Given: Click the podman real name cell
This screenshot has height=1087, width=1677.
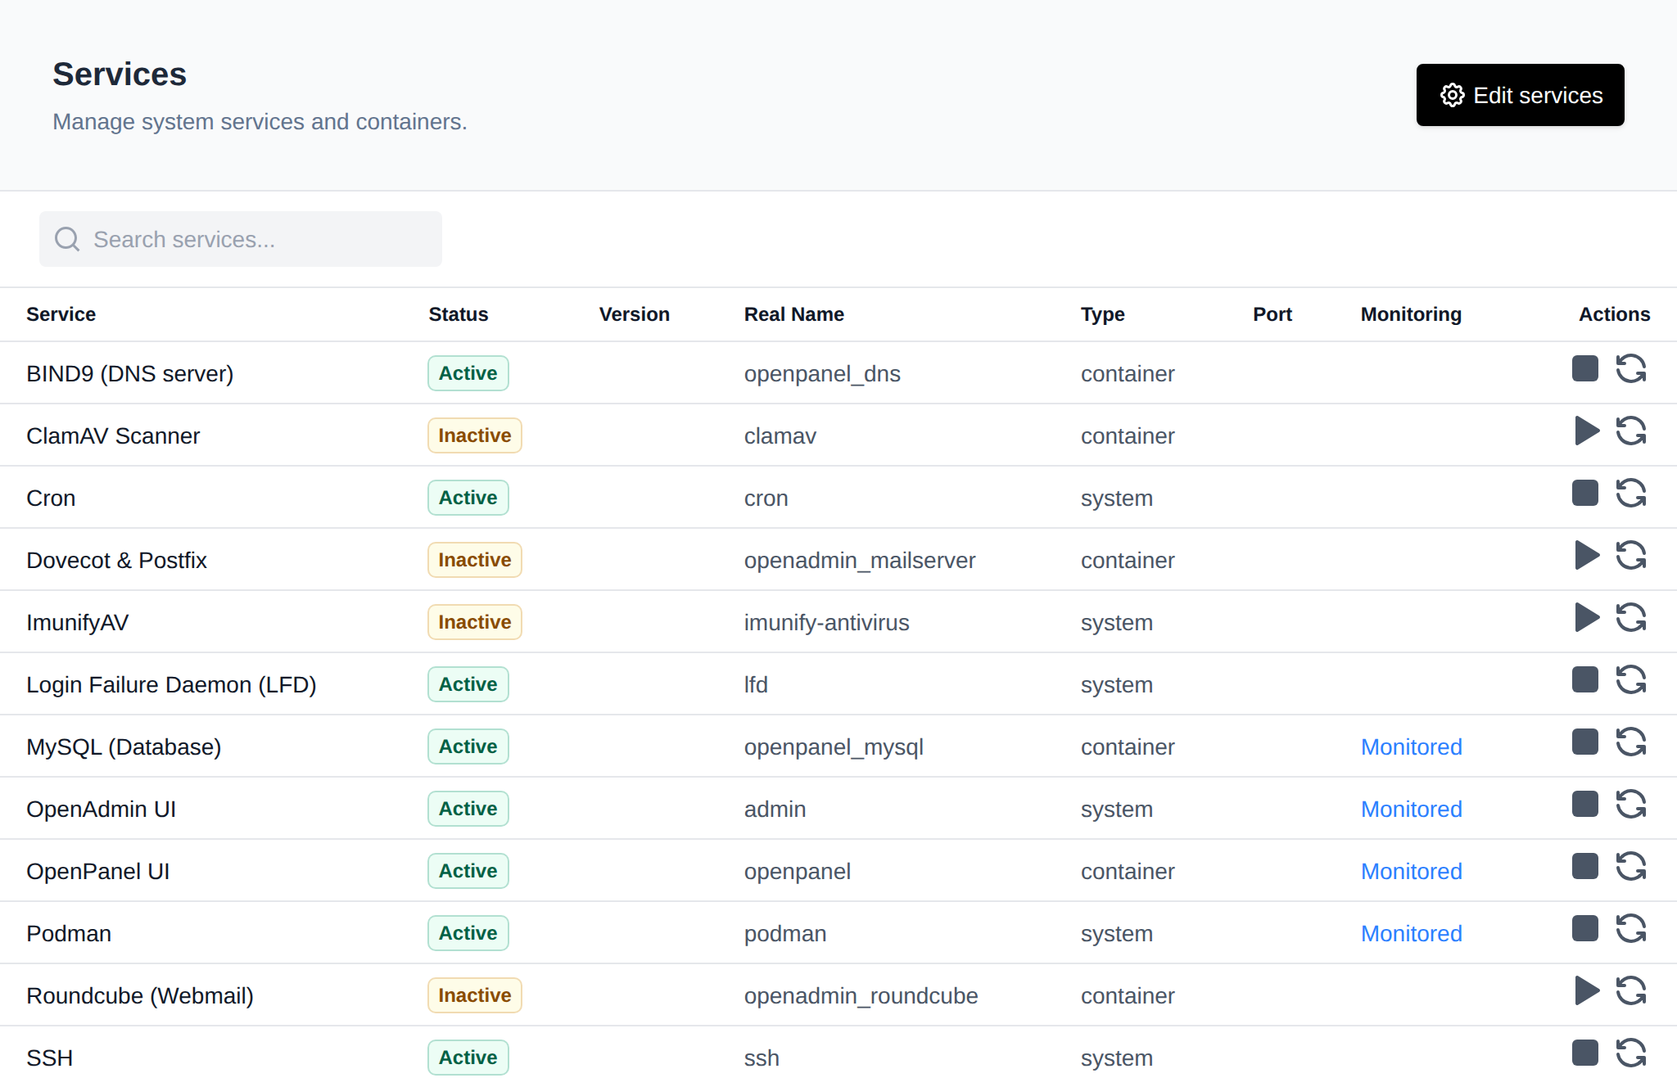Looking at the screenshot, I should [x=785, y=934].
